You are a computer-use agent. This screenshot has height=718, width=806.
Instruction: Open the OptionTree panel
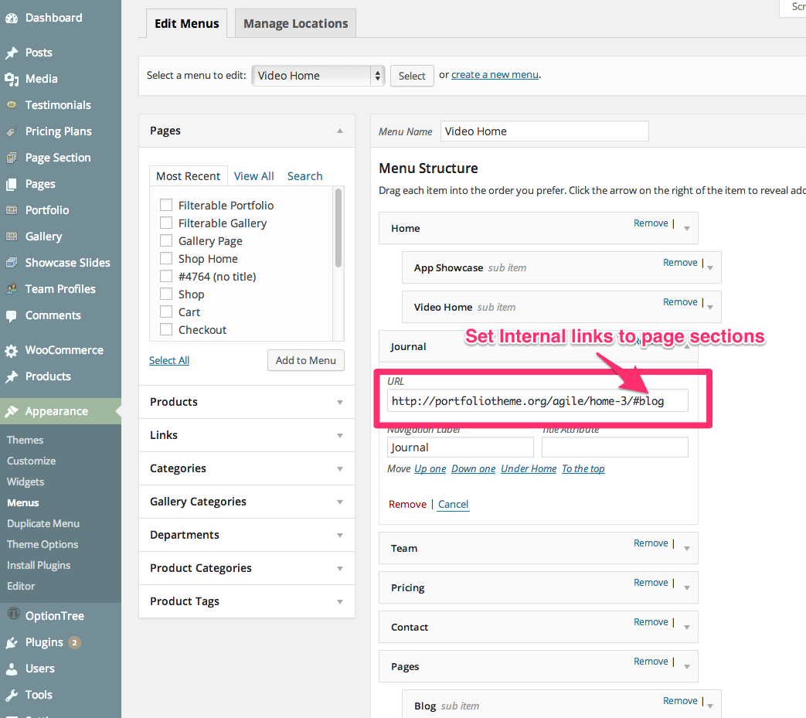coord(15,615)
